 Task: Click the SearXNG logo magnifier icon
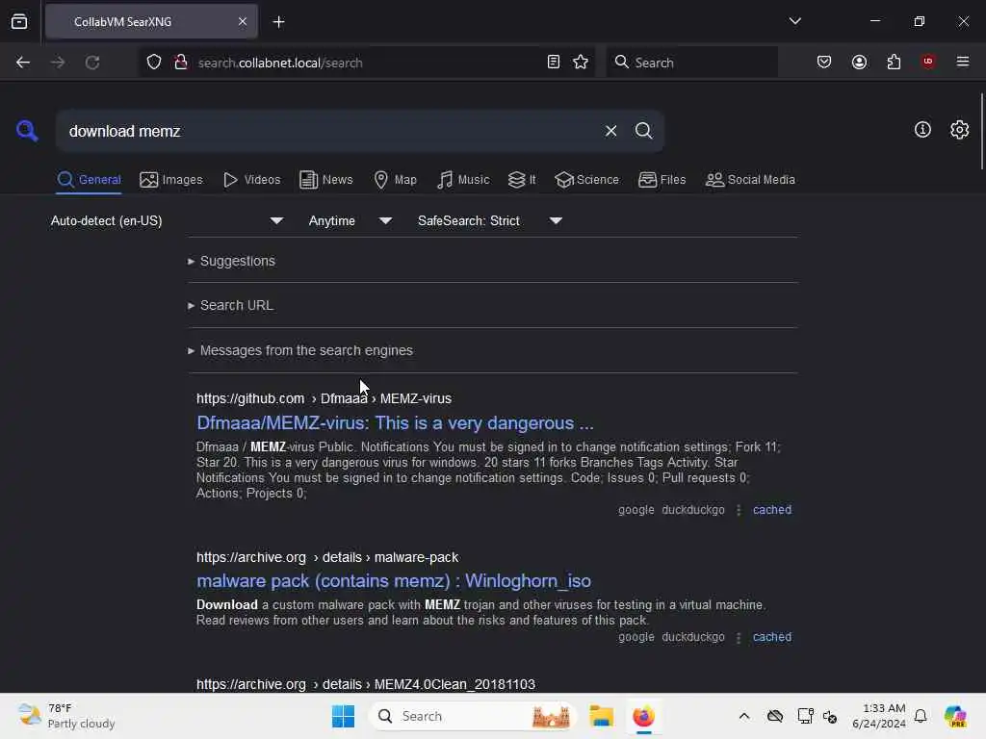[27, 131]
